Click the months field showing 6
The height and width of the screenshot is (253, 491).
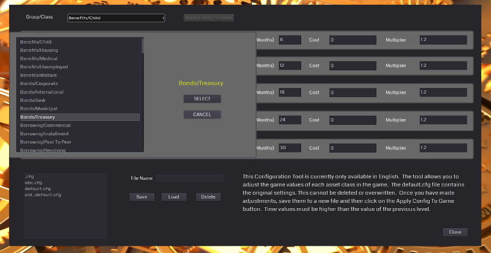[x=290, y=40]
